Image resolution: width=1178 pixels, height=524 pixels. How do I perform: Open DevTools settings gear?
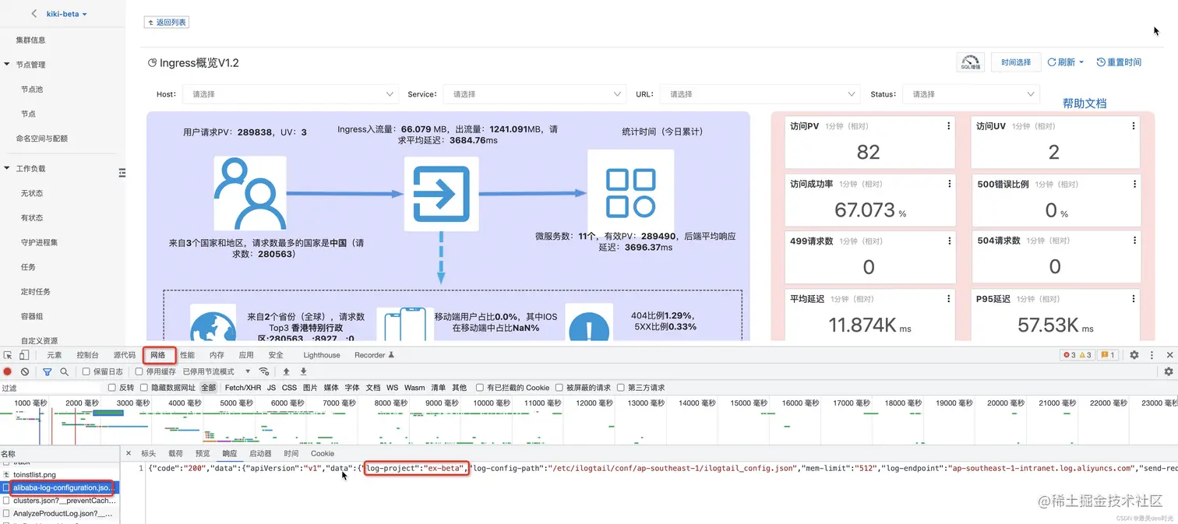[1134, 355]
